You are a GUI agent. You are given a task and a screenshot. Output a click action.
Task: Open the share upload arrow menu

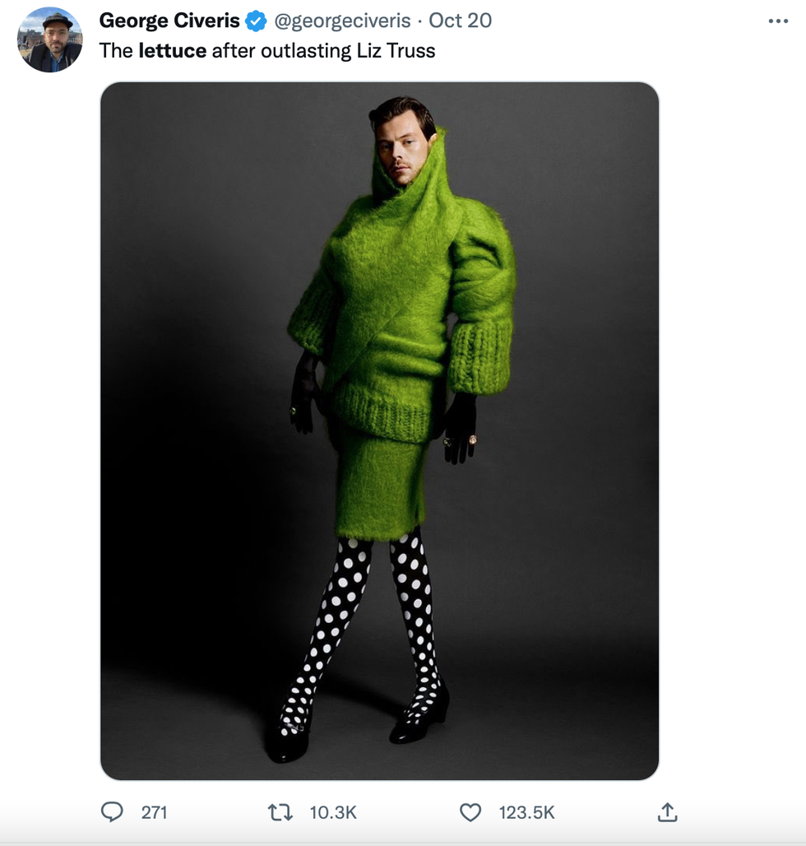[667, 812]
